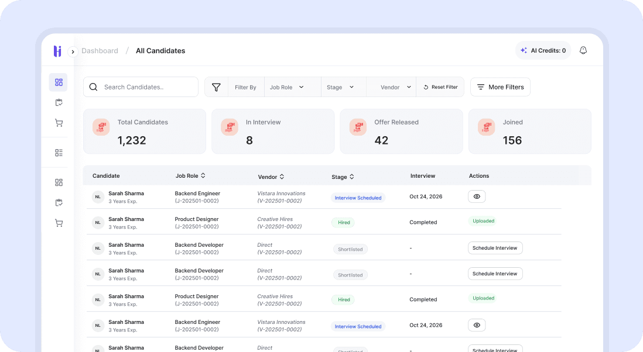Select the clipboard tasks icon in the sidebar
Image resolution: width=643 pixels, height=352 pixels.
59,102
